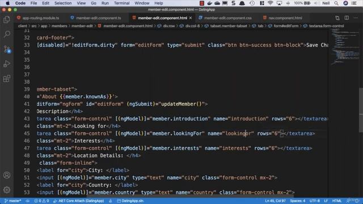Click 'updateMember()' in line 41
The height and width of the screenshot is (204, 363).
[181, 104]
